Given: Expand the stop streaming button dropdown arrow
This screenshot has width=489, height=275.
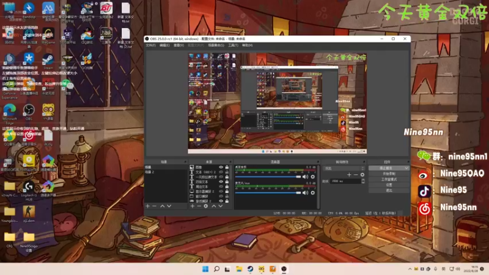Looking at the screenshot, I should coord(406,168).
